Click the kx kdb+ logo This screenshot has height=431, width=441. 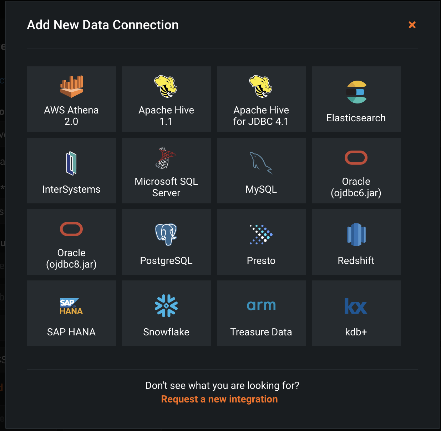coord(356,306)
